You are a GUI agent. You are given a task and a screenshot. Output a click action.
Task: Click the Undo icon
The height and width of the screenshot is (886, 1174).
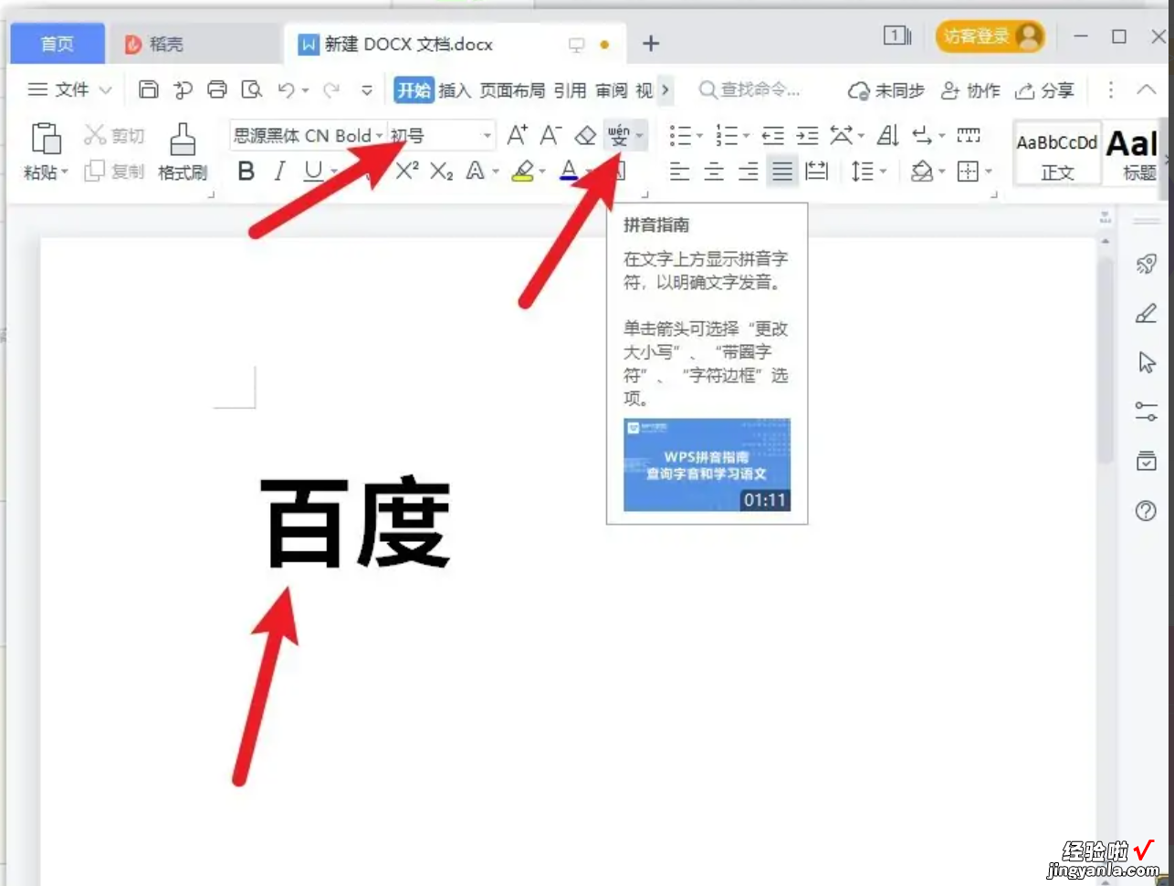287,89
